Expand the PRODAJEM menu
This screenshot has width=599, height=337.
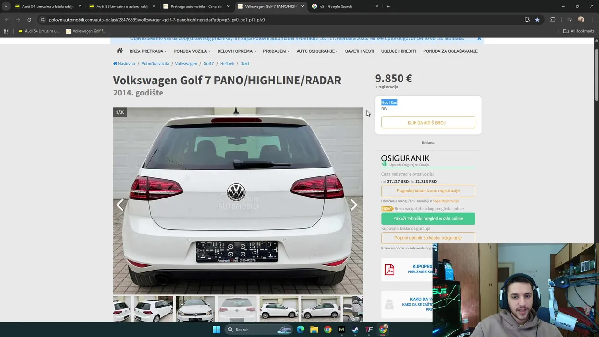pyautogui.click(x=276, y=51)
